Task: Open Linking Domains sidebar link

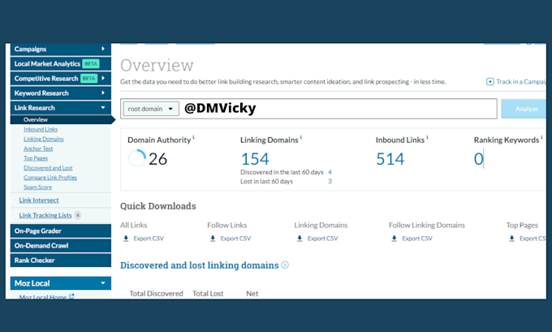Action: 44,139
